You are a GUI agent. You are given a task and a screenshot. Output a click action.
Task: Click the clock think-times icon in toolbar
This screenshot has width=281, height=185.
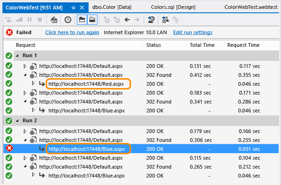[68, 20]
